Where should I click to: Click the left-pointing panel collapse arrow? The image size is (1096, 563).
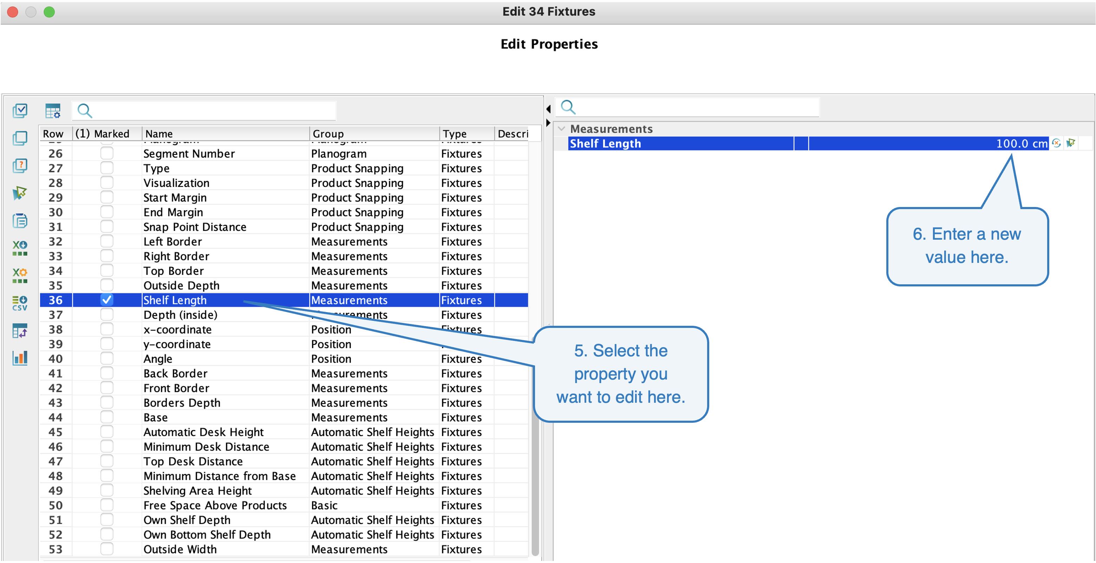click(548, 109)
